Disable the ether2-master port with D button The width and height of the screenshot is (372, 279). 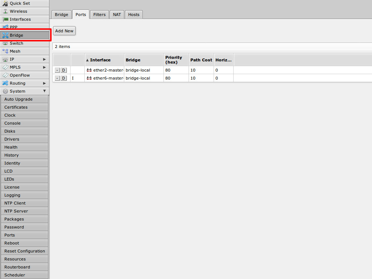coord(64,70)
